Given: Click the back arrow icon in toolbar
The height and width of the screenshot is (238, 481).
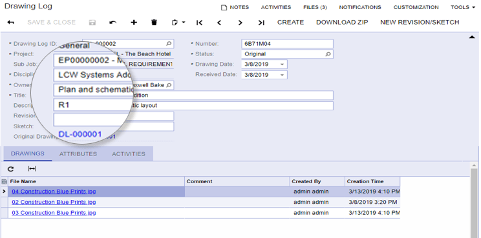Looking at the screenshot, I should click(11, 23).
